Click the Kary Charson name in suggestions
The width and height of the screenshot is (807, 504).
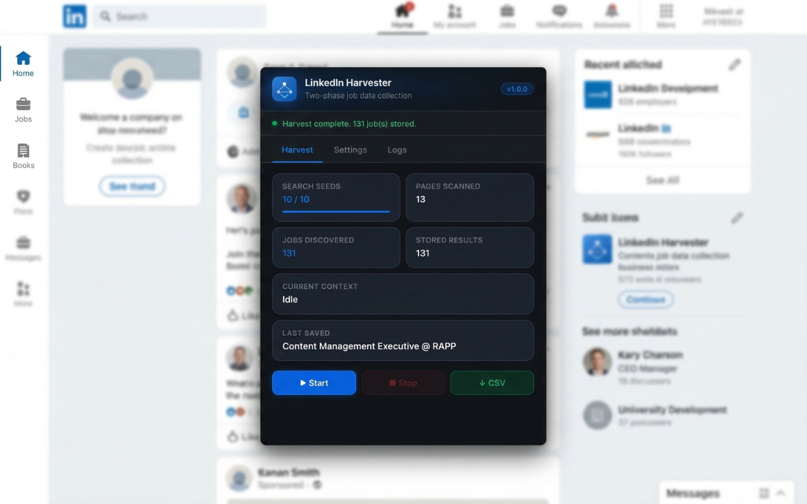[x=651, y=355]
